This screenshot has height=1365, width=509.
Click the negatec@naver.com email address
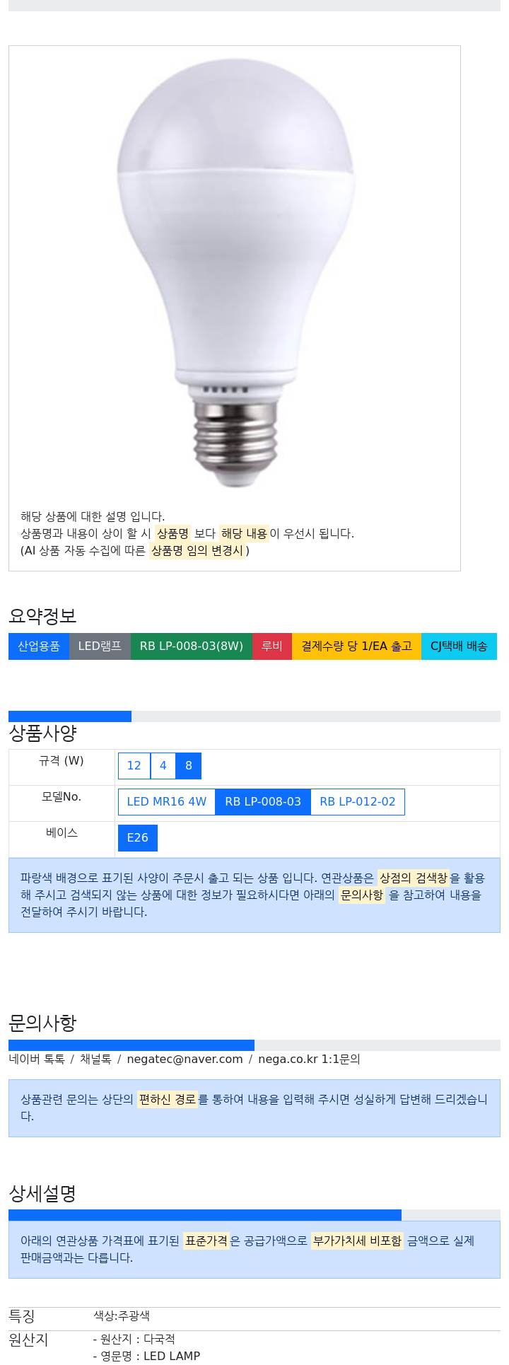click(x=185, y=1059)
